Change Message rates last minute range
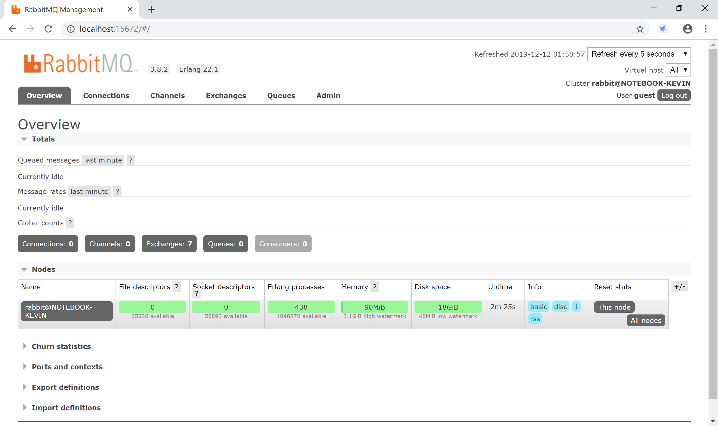 89,191
